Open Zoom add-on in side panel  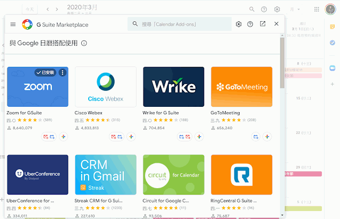pos(332,68)
